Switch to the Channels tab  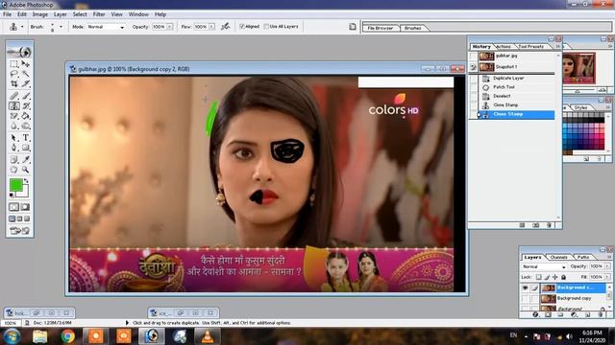(559, 258)
